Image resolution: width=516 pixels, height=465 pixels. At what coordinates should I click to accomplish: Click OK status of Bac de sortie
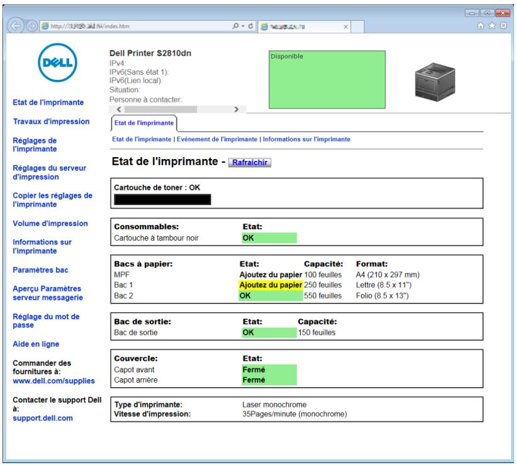coord(269,332)
